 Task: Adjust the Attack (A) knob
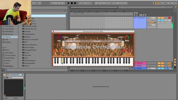pyautogui.click(x=56, y=51)
